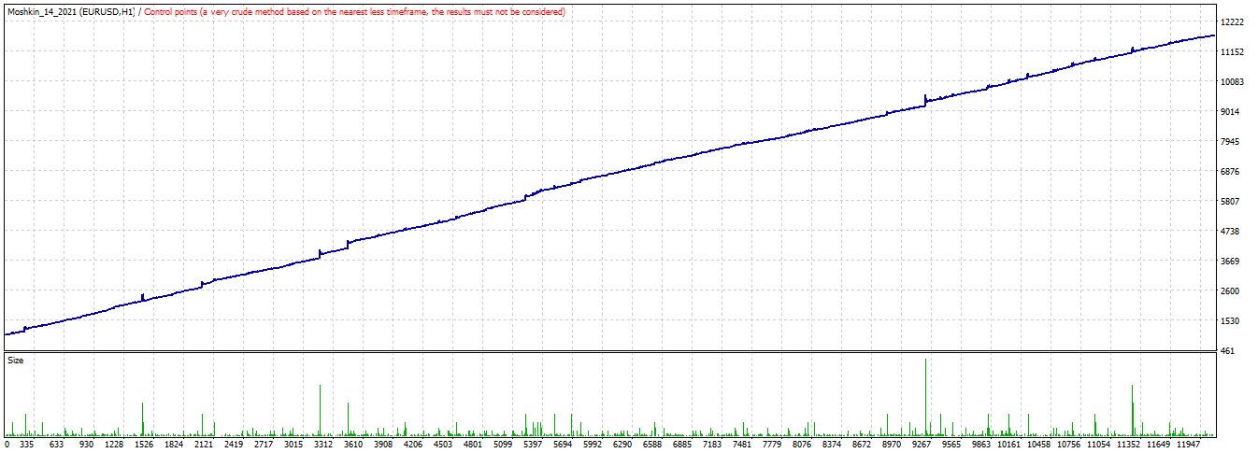The height and width of the screenshot is (453, 1258).
Task: Click trade number 5694 on the x-axis
Action: tap(563, 446)
